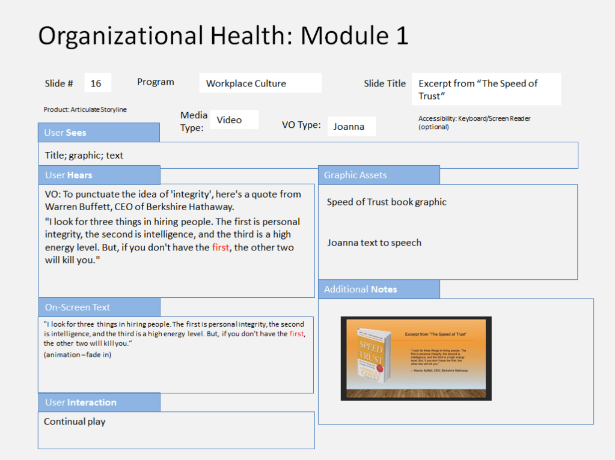This screenshot has height=460, width=615.
Task: Click the 'User Hears' section header
Action: tap(99, 175)
